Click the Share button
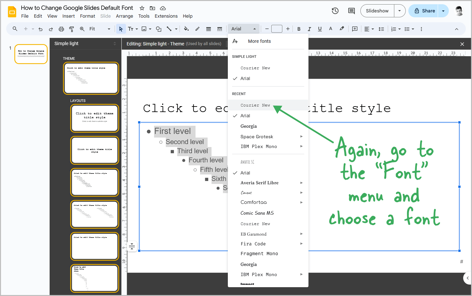 pos(425,11)
